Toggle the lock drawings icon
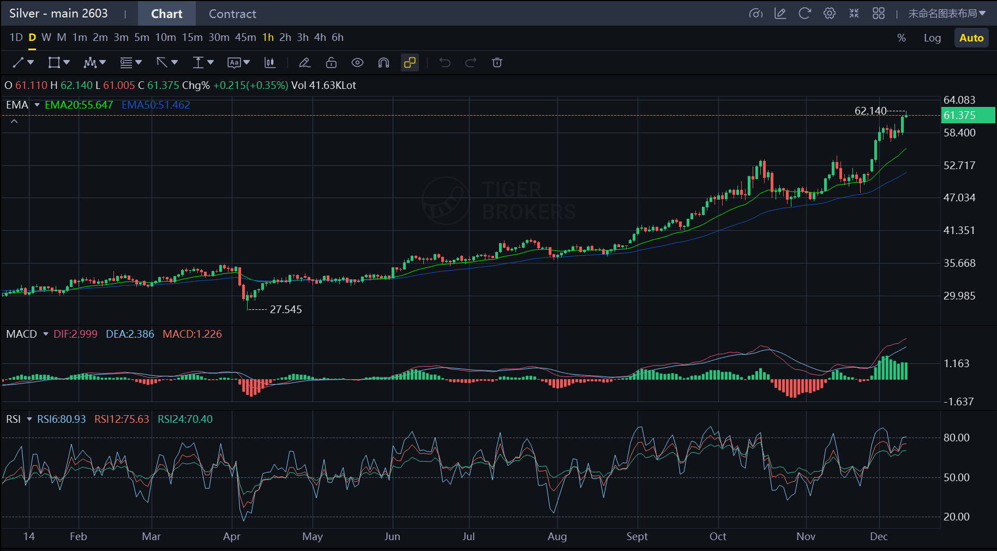997x551 pixels. click(331, 63)
